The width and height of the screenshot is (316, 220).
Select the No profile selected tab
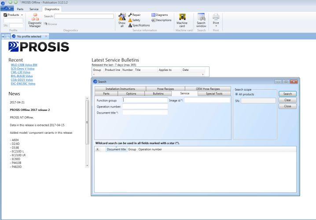[29, 37]
